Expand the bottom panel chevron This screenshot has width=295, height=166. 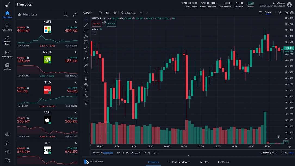coord(188,156)
